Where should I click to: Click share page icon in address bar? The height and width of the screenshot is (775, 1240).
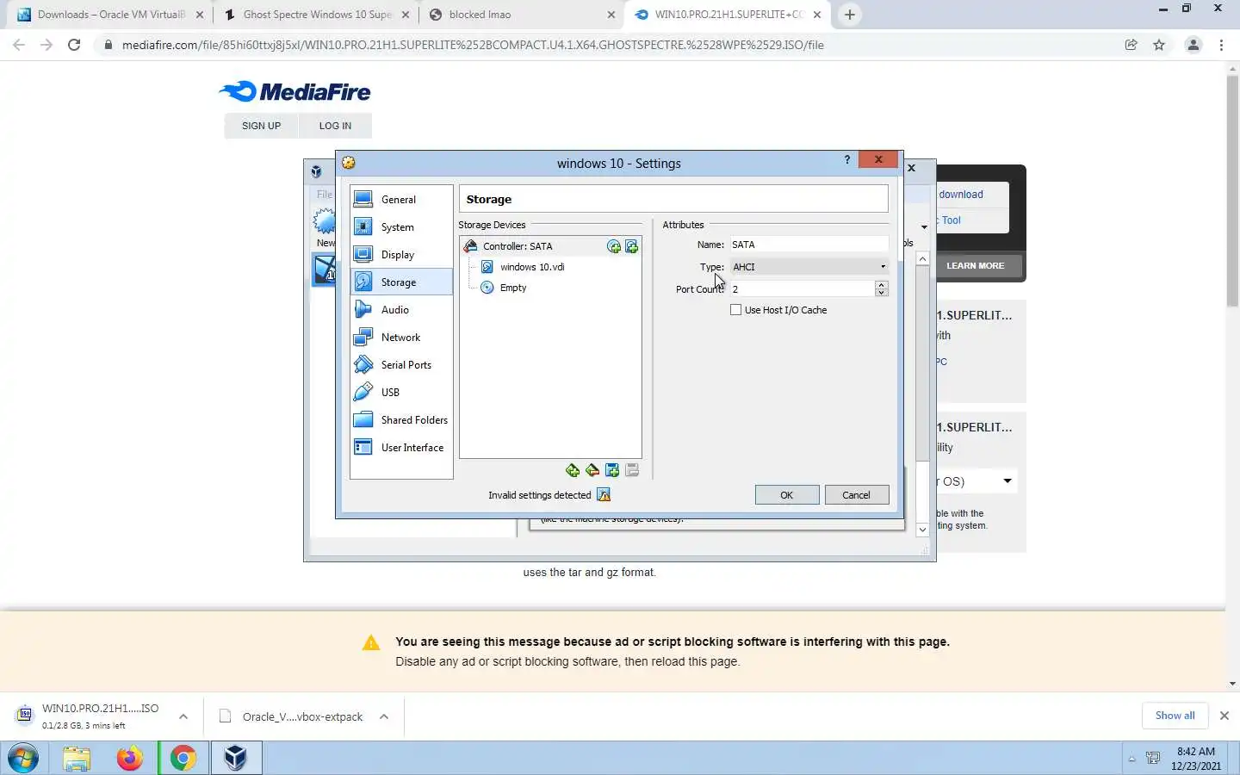(x=1131, y=45)
